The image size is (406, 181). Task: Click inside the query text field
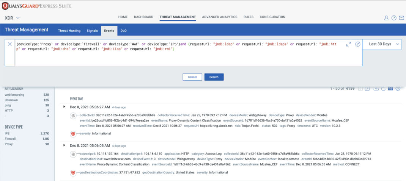point(189,53)
